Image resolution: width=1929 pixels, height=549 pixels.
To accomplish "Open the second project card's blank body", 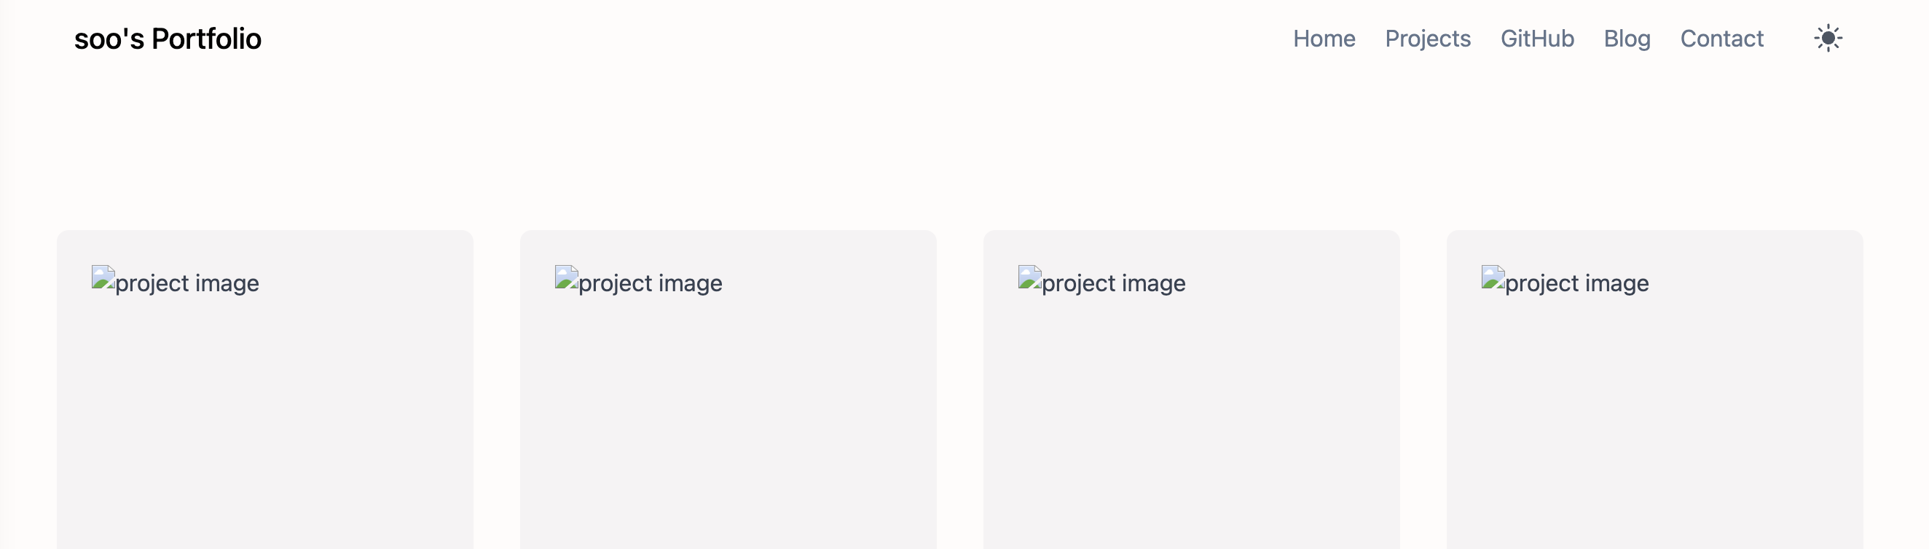I will click(728, 419).
